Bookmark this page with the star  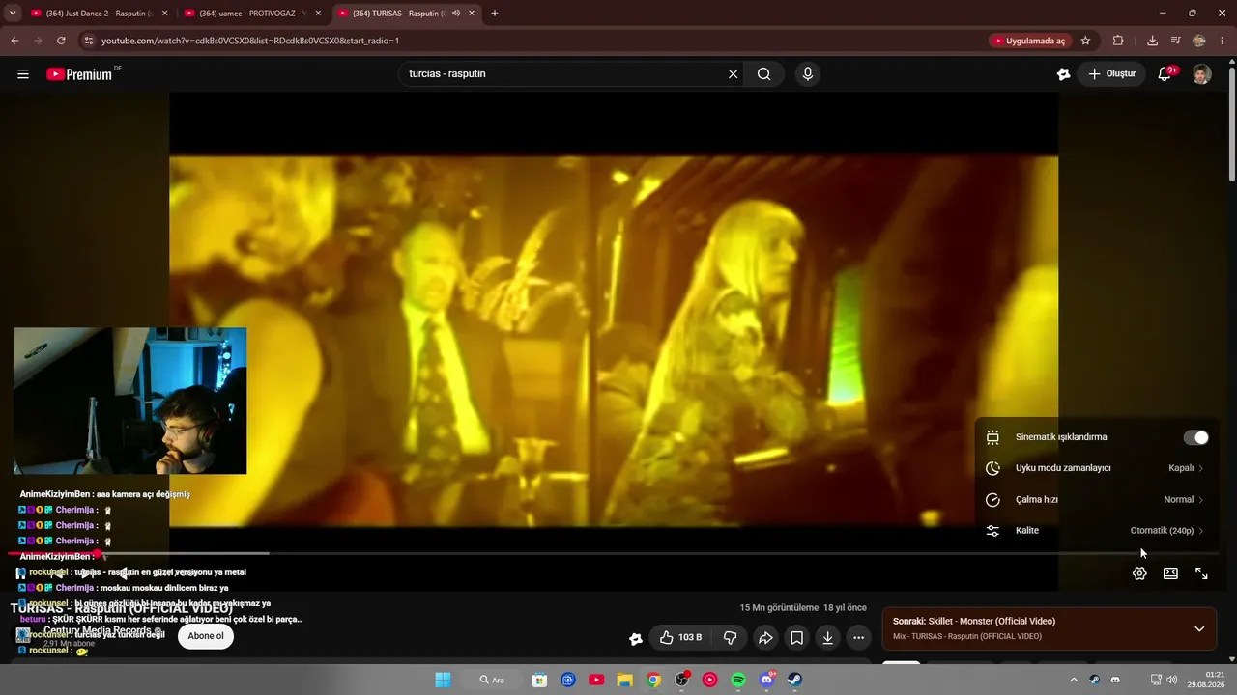coord(1085,41)
